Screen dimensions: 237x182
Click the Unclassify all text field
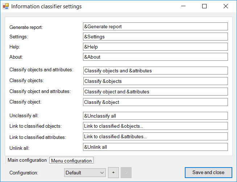click(155, 116)
